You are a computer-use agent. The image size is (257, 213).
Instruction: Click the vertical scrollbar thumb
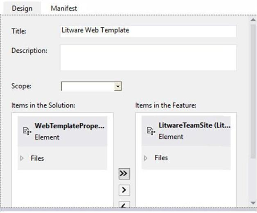(253, 91)
